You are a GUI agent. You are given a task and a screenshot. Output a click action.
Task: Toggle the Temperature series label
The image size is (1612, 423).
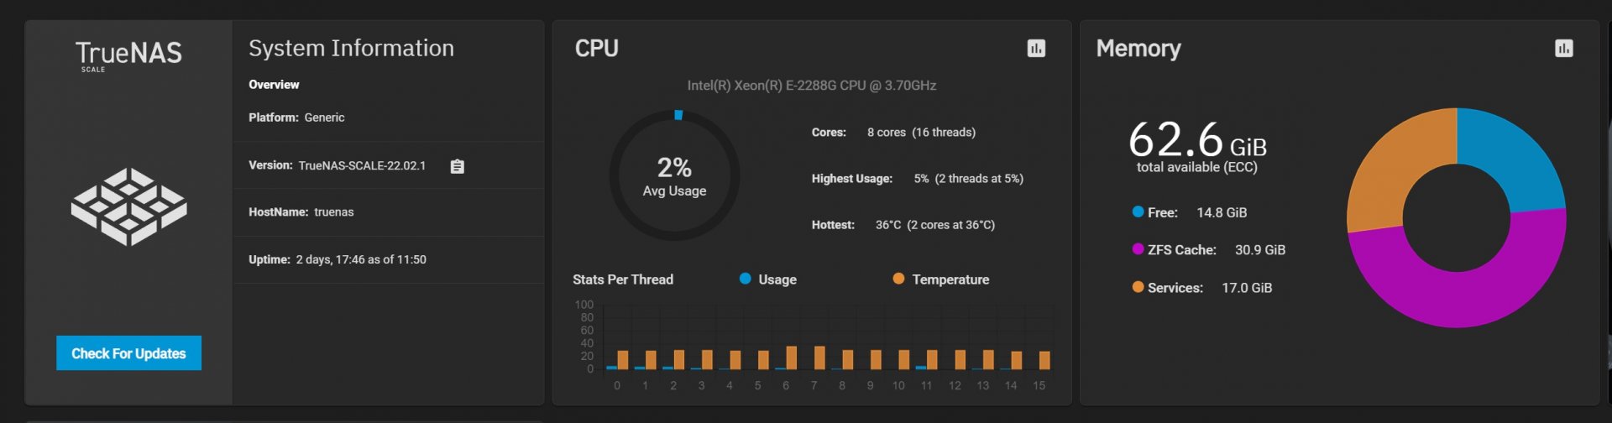[950, 279]
